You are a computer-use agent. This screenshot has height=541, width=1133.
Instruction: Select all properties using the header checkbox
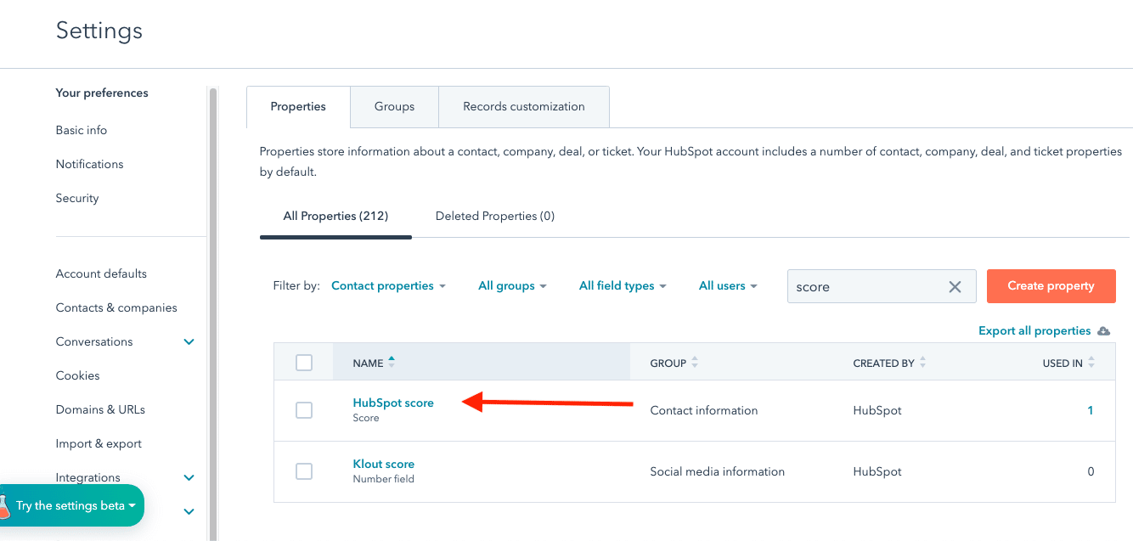(304, 363)
